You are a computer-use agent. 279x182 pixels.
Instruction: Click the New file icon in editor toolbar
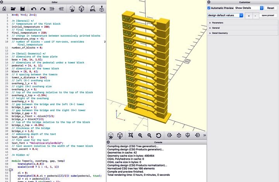click(5, 8)
